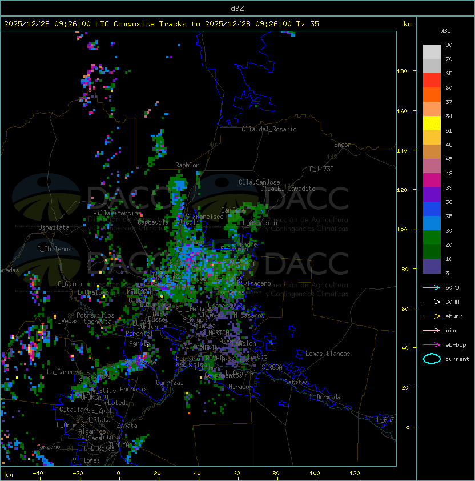475x481 pixels.
Task: Click the 'Zapata' place label
Action: pos(127,426)
